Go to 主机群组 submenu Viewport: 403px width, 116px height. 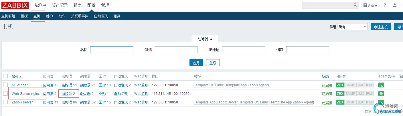(8, 16)
